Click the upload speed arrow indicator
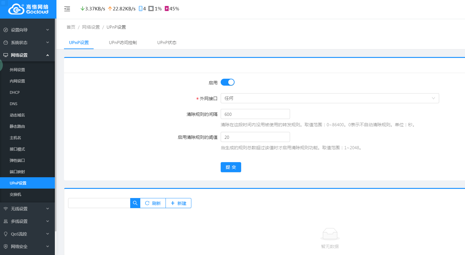465x255 pixels. pyautogui.click(x=110, y=9)
